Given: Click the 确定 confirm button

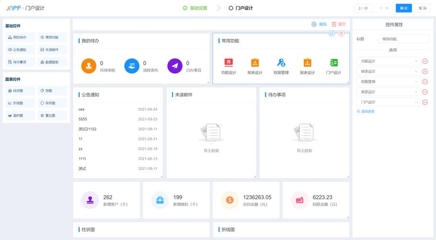Looking at the screenshot, I should pyautogui.click(x=403, y=8).
